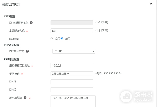Click the L2TP配置 section heading
Image resolution: width=157 pixels, height=107 pixels.
click(x=10, y=16)
